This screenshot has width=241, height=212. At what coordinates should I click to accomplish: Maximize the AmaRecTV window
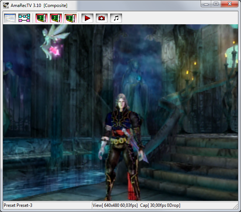pyautogui.click(x=216, y=4)
